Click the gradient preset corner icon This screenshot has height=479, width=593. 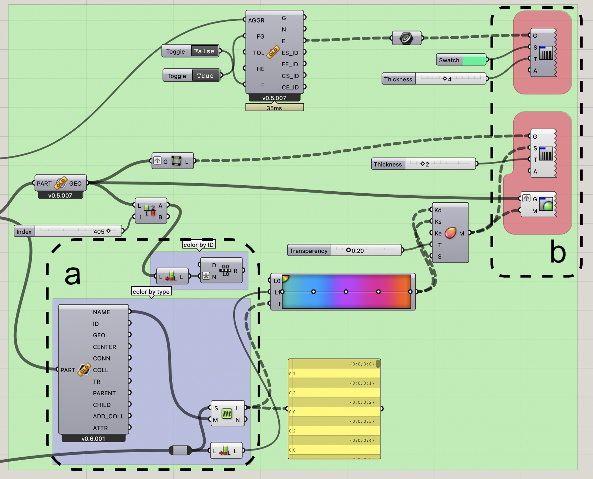click(x=286, y=278)
